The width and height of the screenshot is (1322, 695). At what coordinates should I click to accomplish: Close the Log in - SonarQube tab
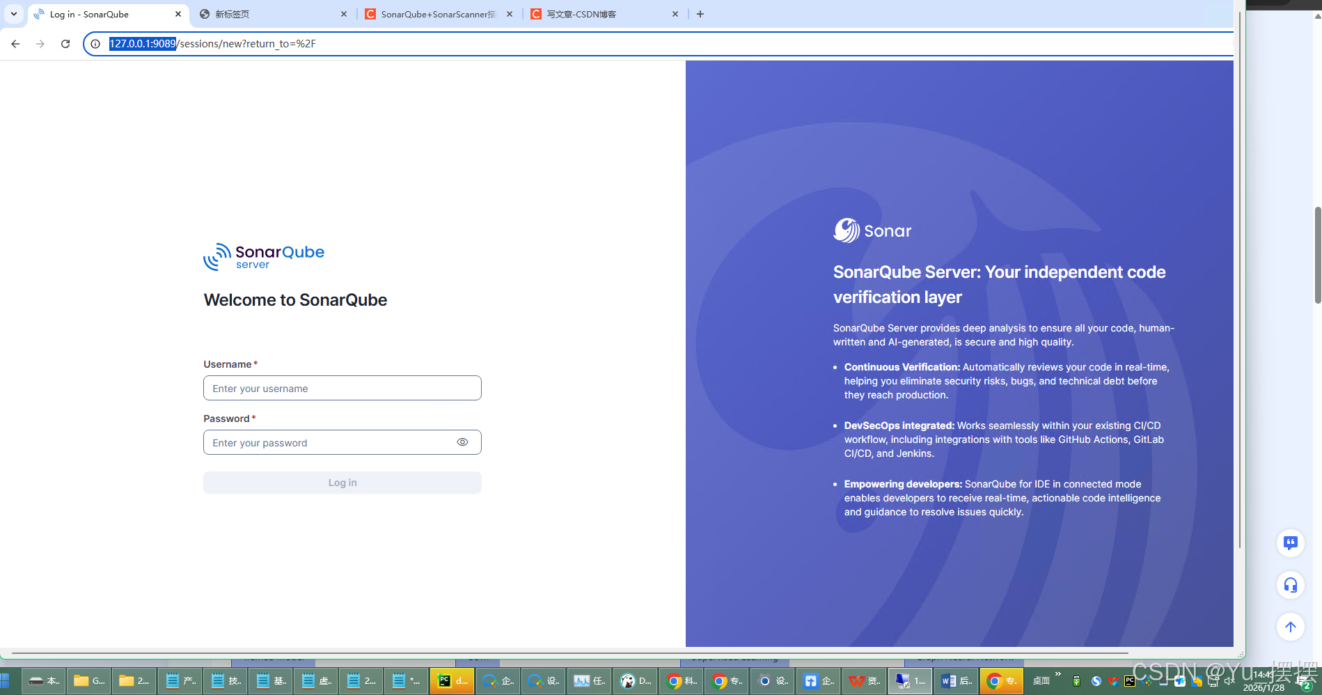pyautogui.click(x=178, y=14)
